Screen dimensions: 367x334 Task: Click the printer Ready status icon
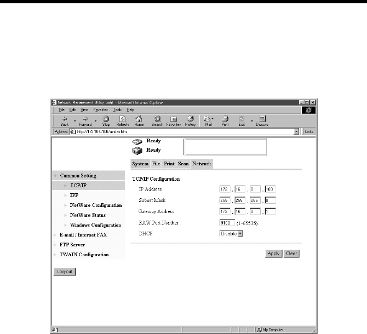click(x=137, y=151)
